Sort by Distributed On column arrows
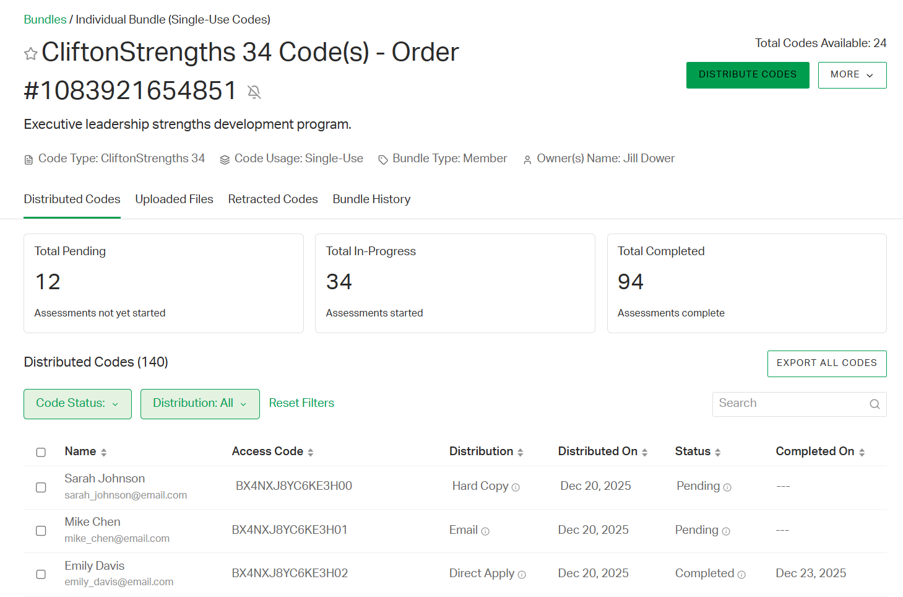 point(645,453)
